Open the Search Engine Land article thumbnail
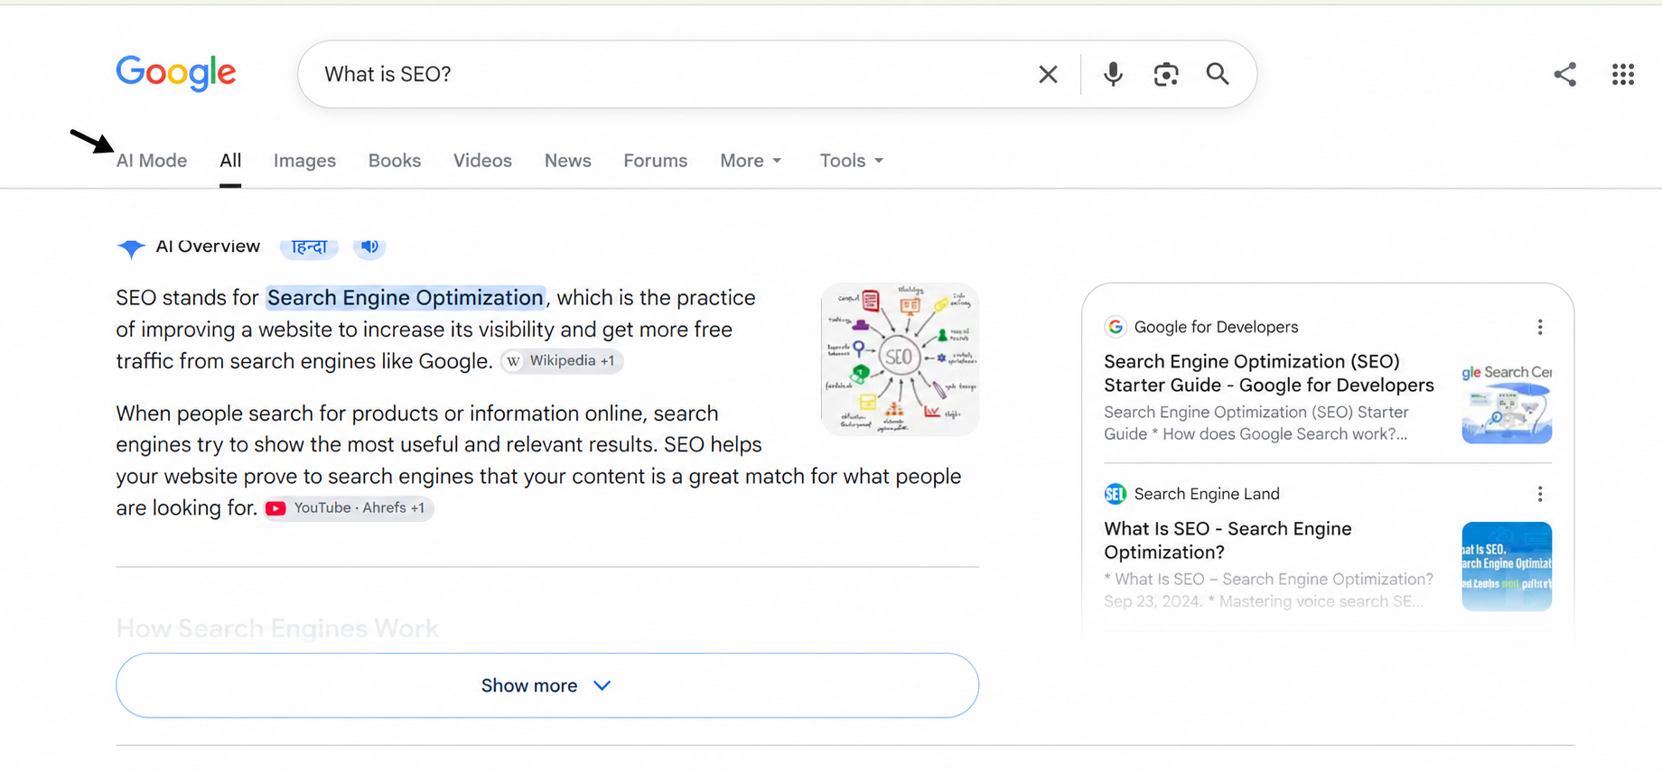 (1507, 566)
